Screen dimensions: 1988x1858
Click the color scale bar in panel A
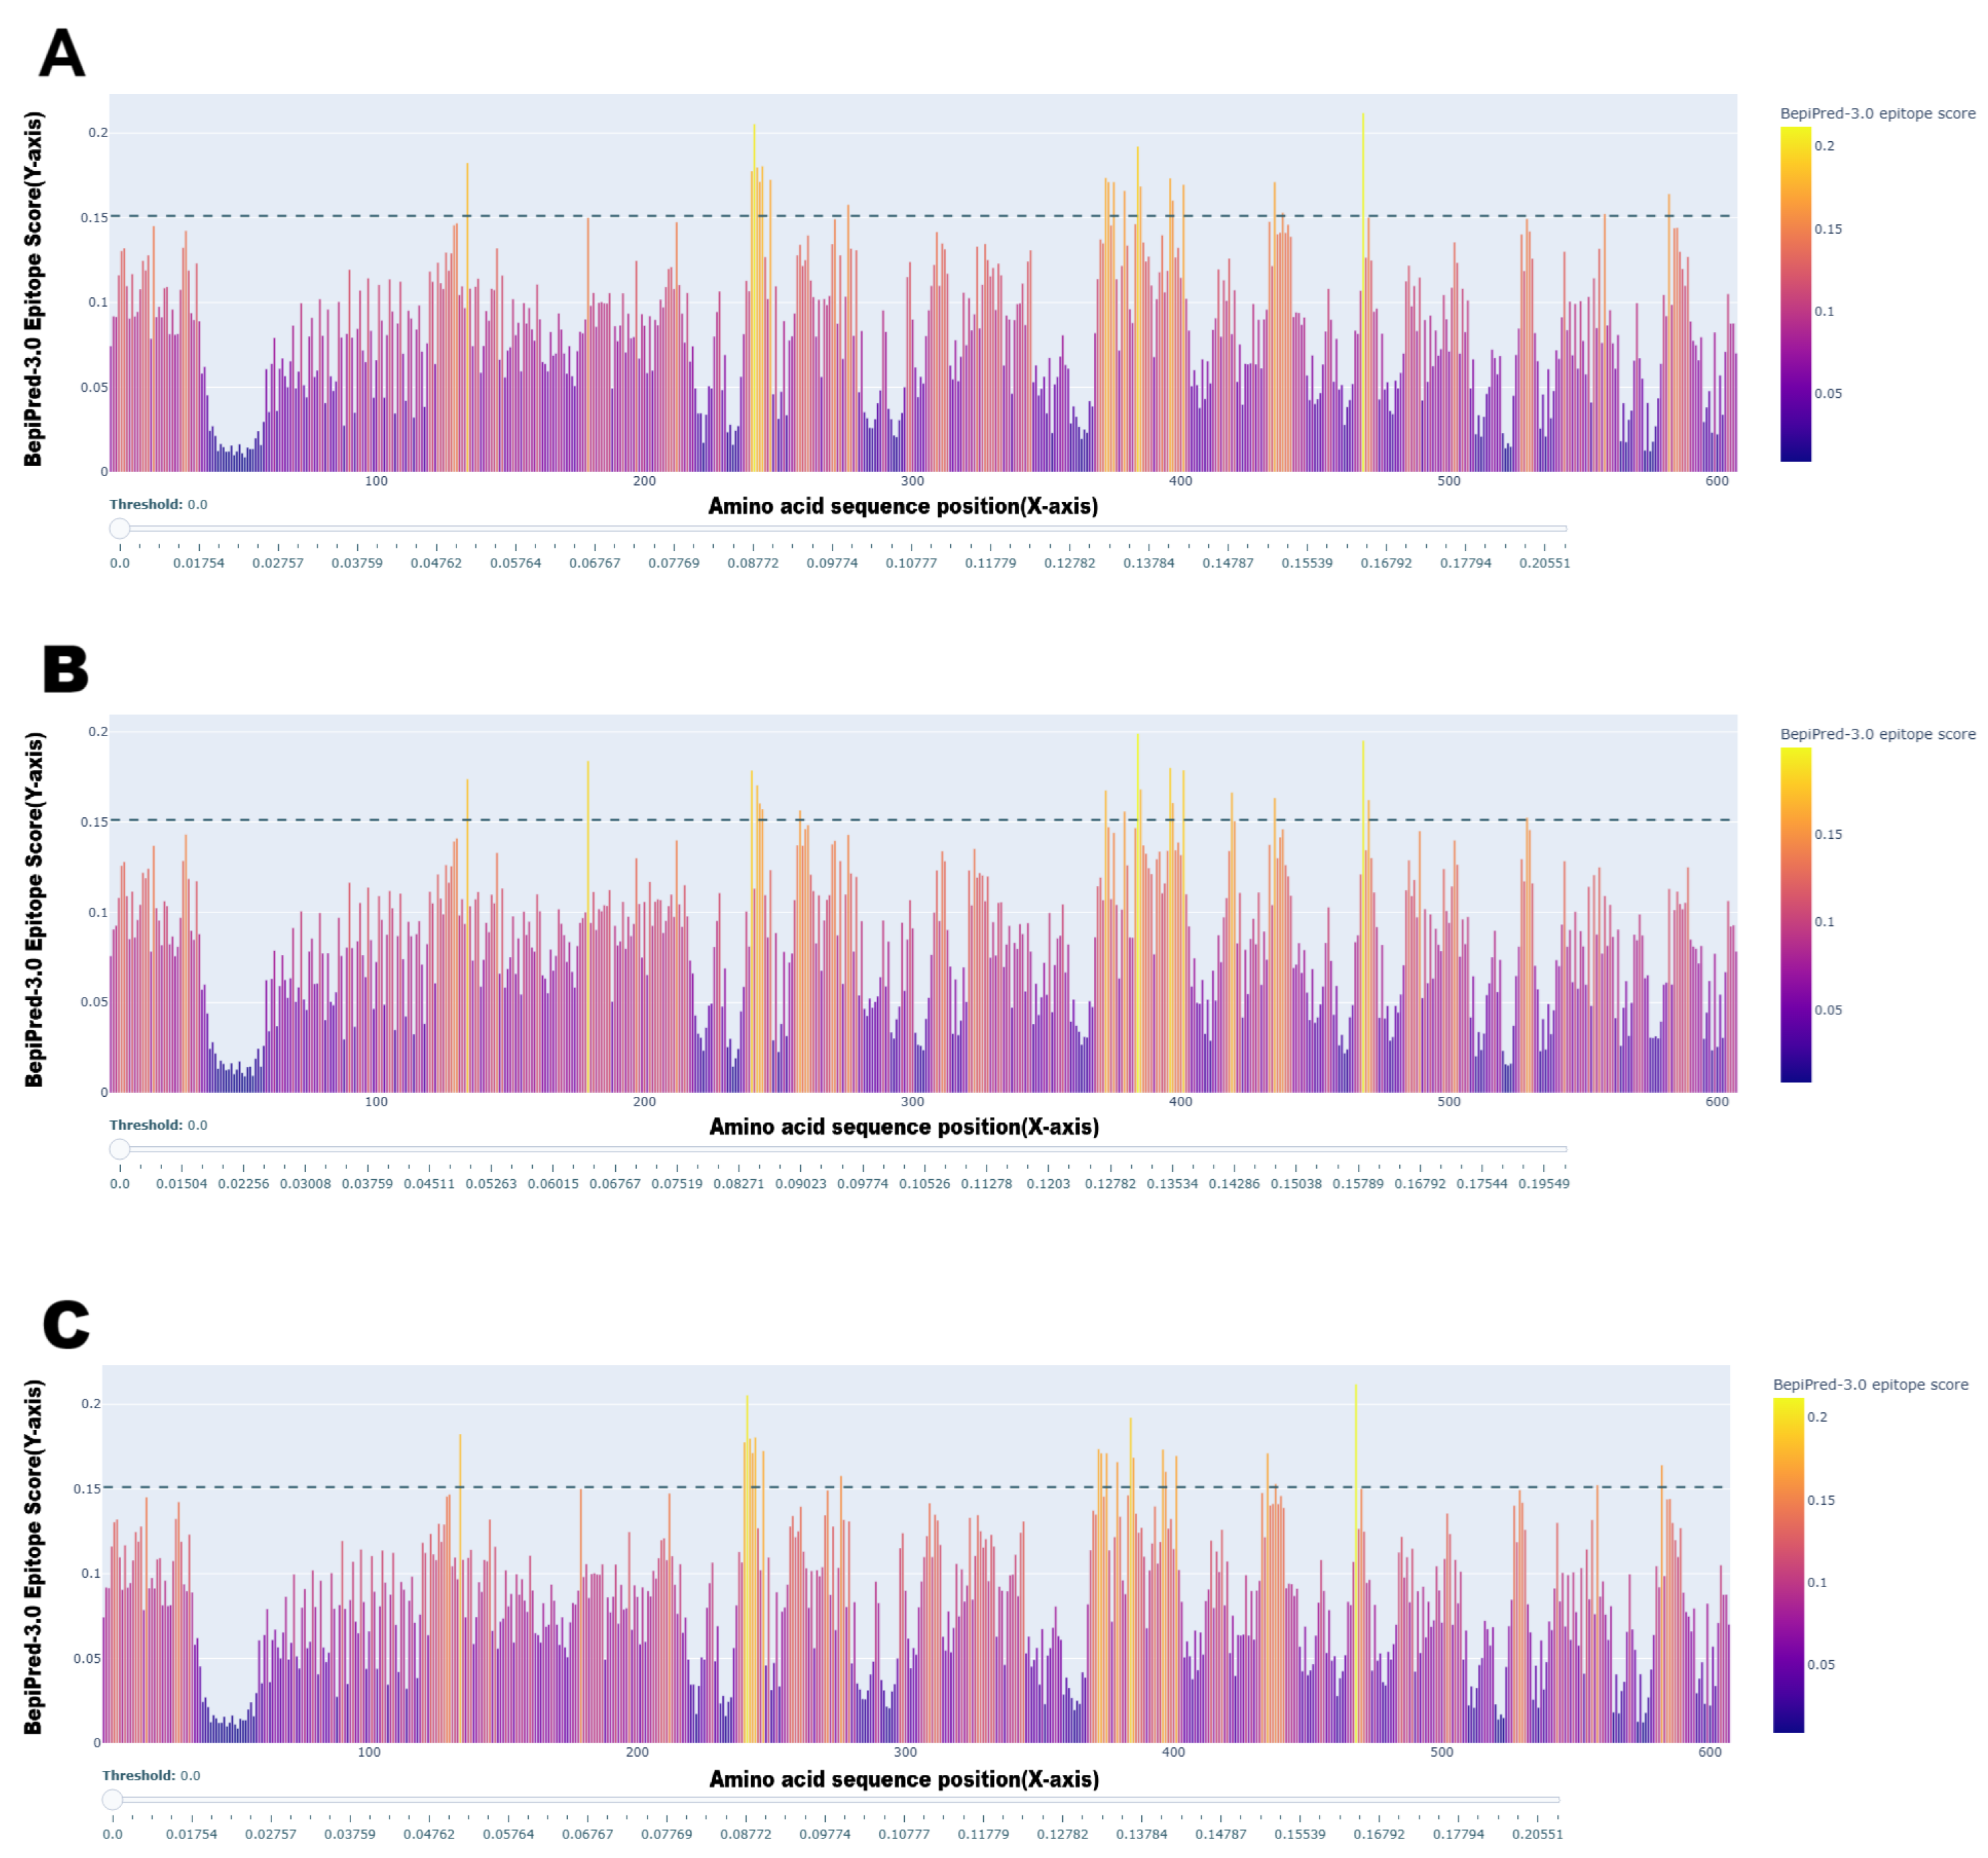coord(1795,294)
